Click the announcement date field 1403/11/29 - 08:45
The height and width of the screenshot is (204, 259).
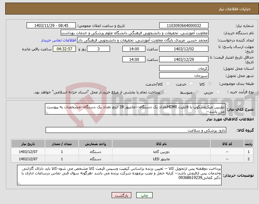pyautogui.click(x=51, y=26)
